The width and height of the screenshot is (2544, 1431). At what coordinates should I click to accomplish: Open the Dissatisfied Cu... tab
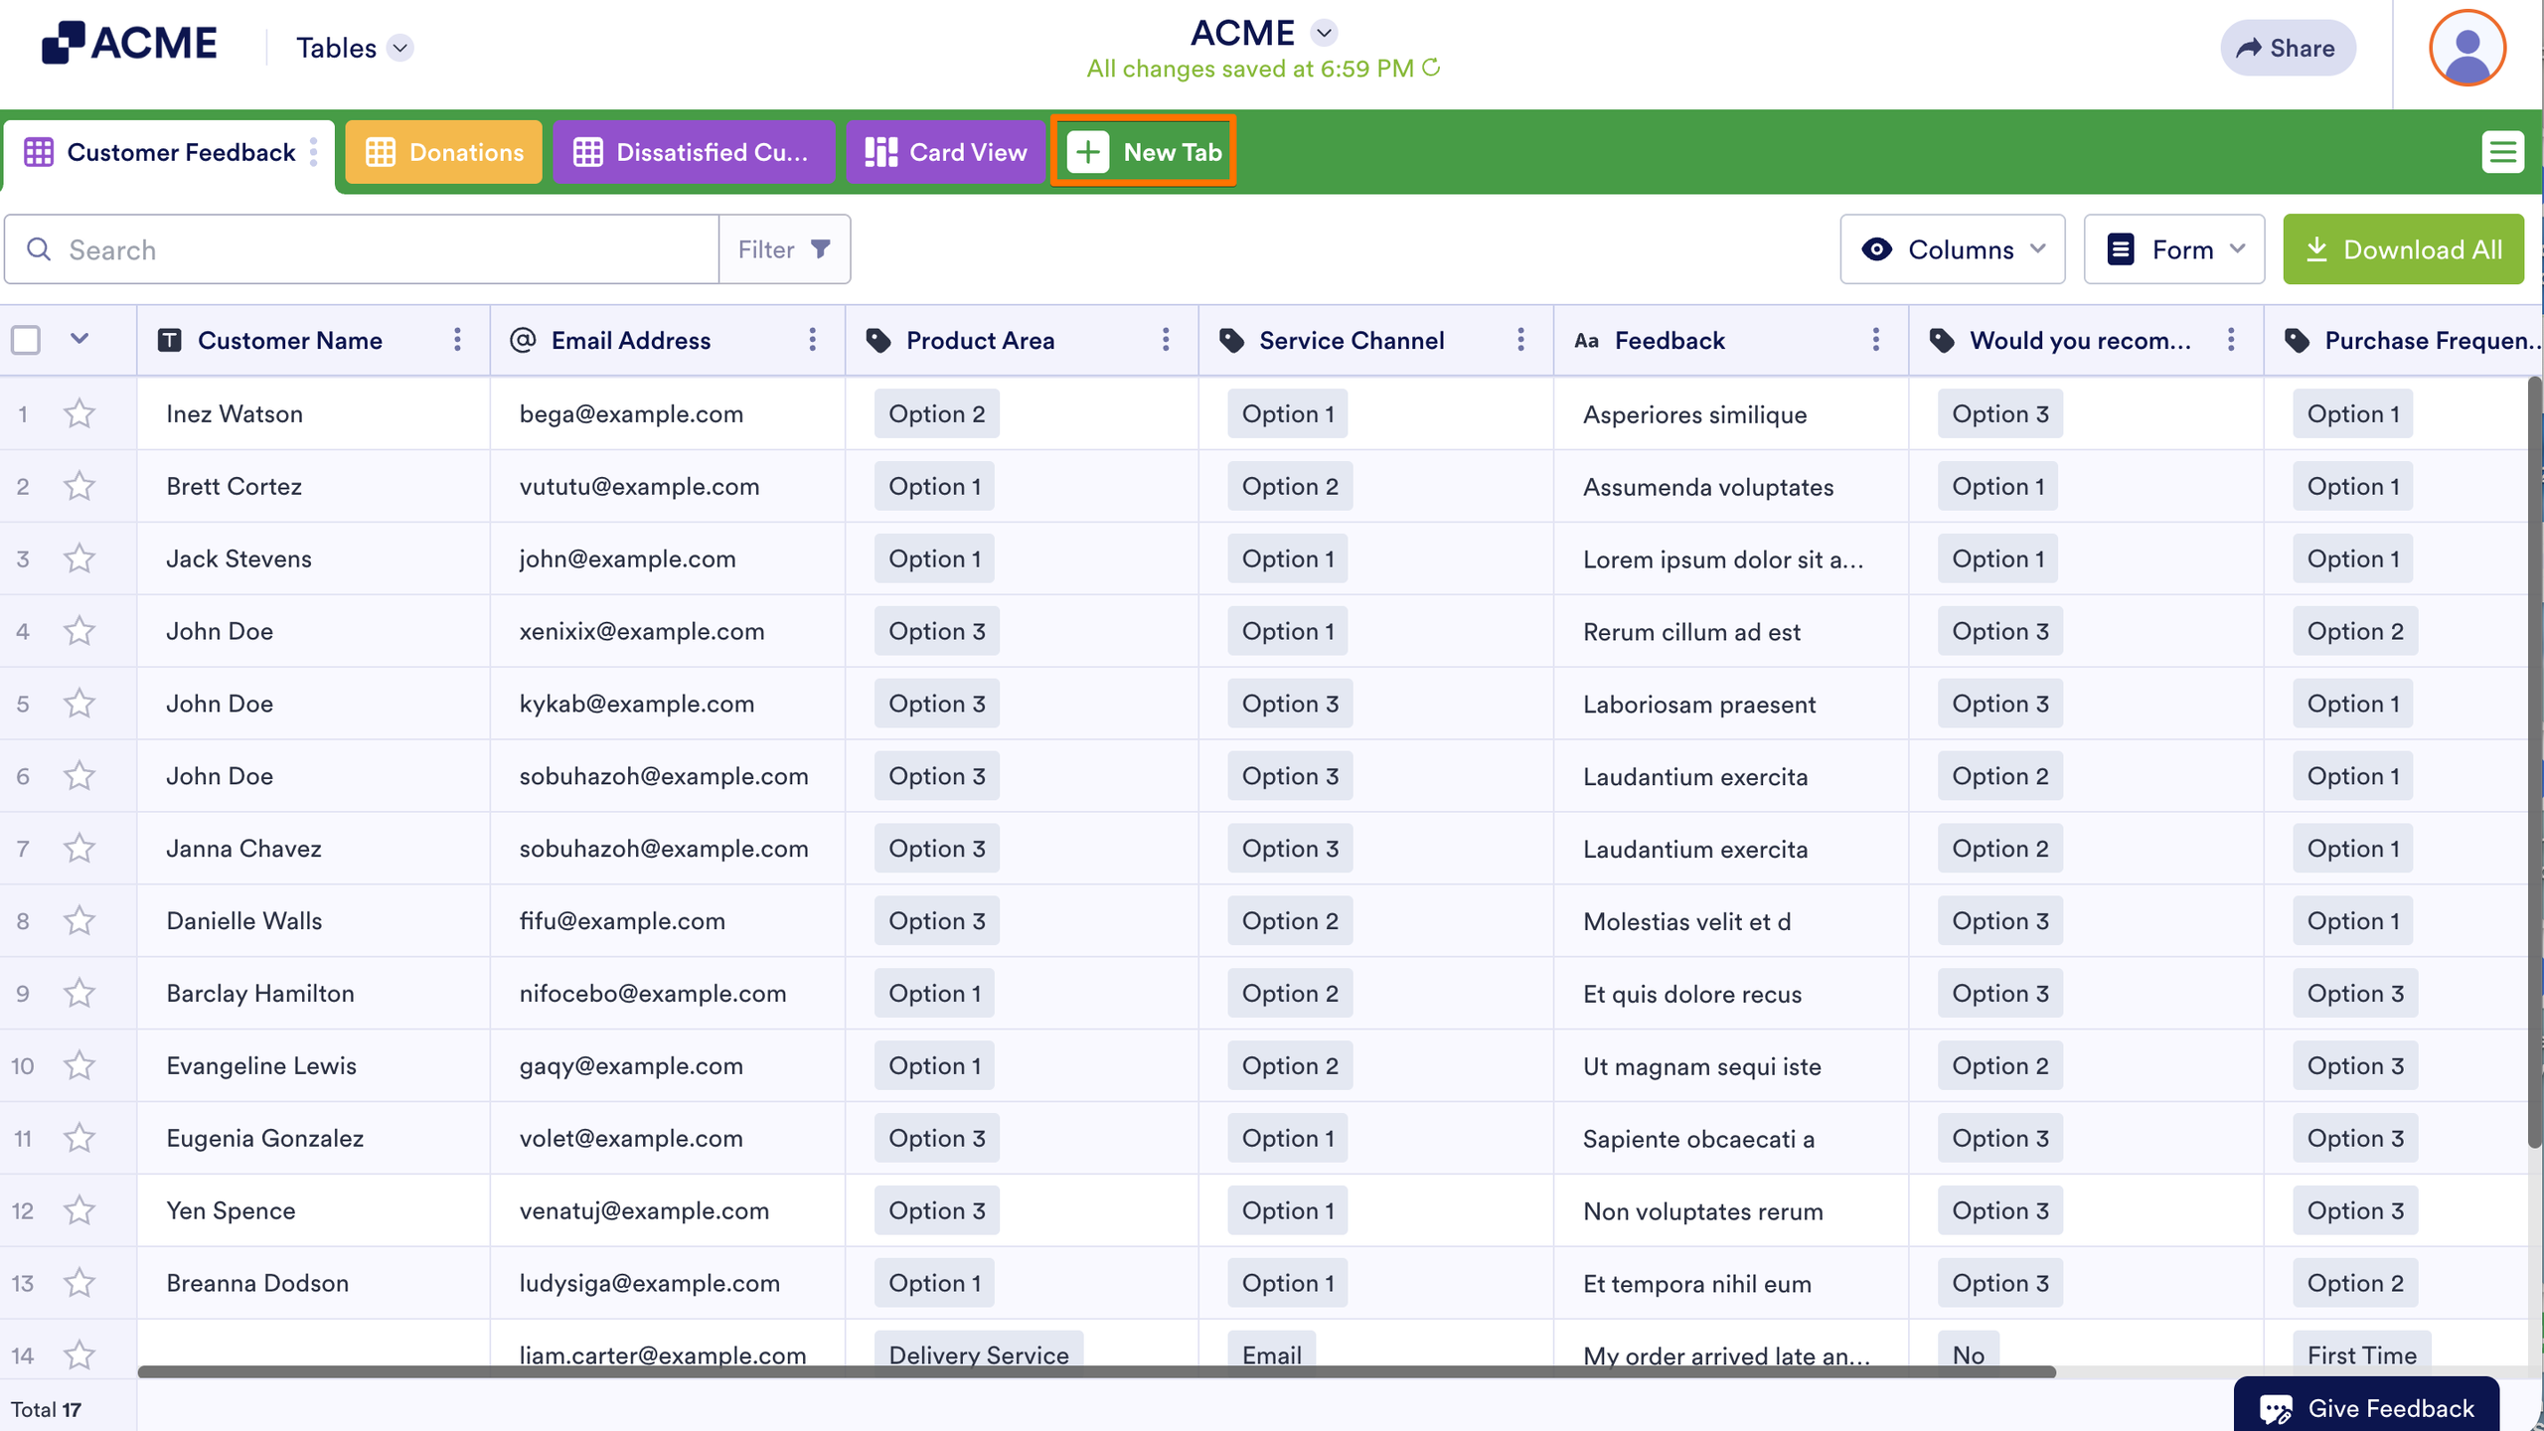click(693, 152)
